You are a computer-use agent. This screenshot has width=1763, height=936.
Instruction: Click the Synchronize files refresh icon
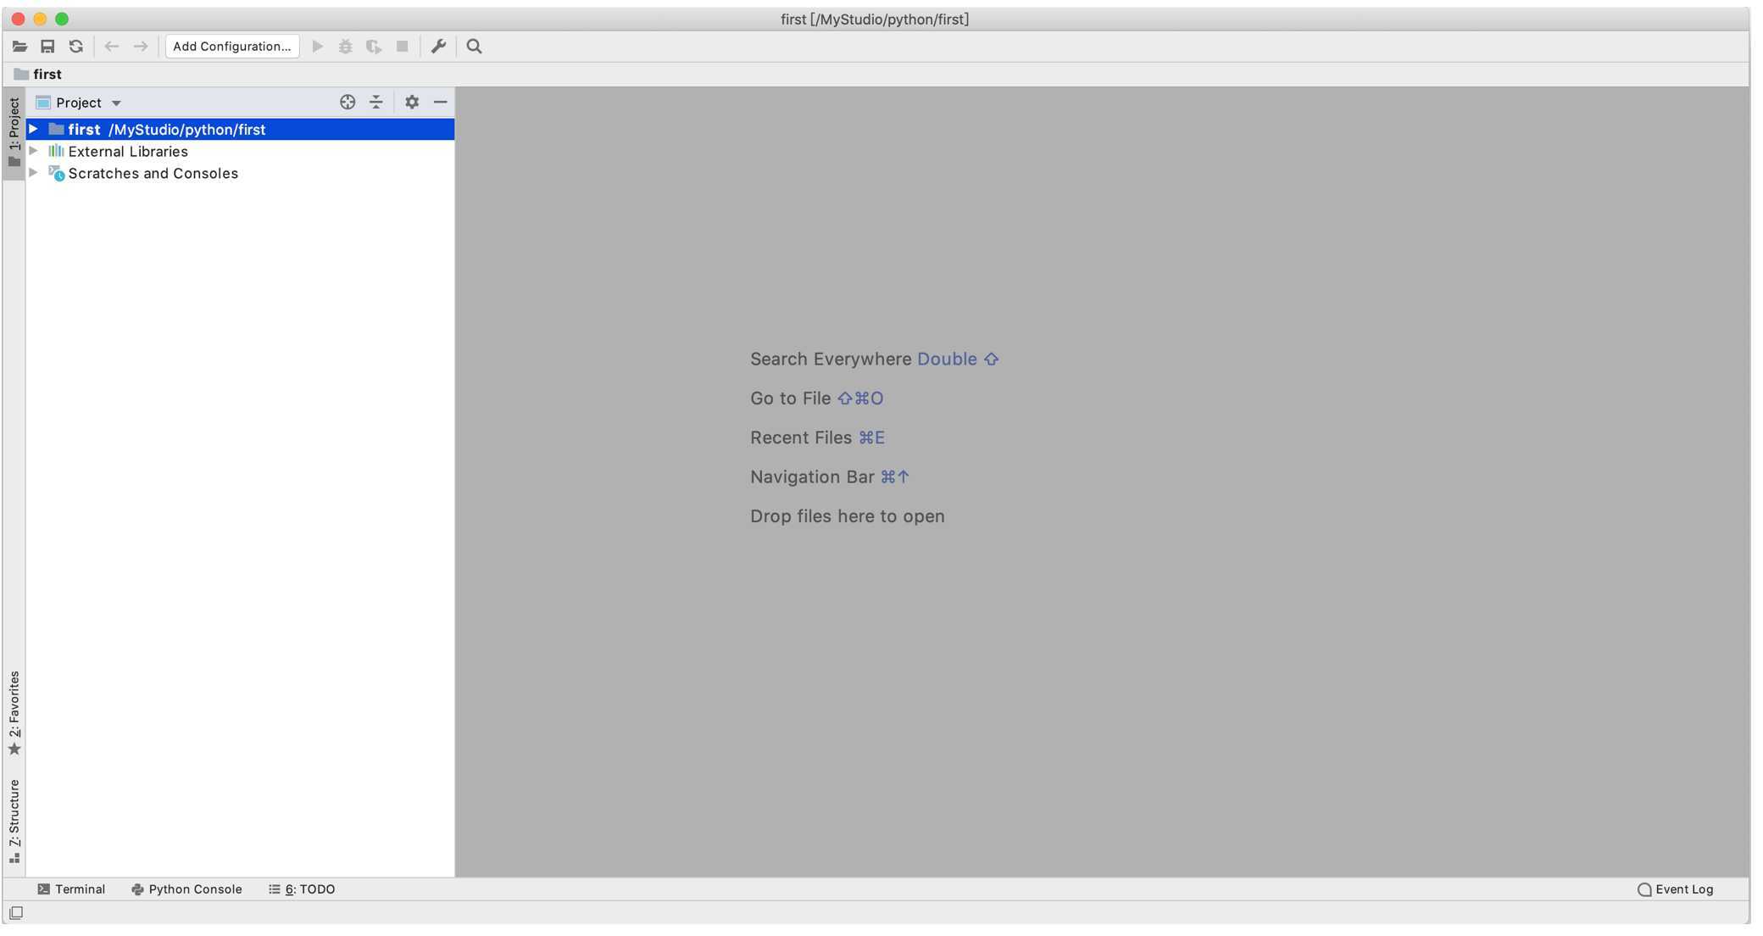(75, 47)
